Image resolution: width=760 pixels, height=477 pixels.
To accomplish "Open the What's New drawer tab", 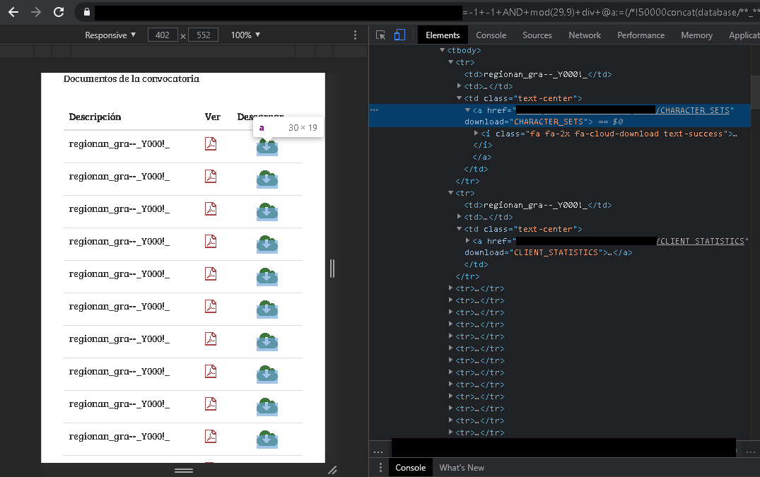I will click(x=462, y=467).
